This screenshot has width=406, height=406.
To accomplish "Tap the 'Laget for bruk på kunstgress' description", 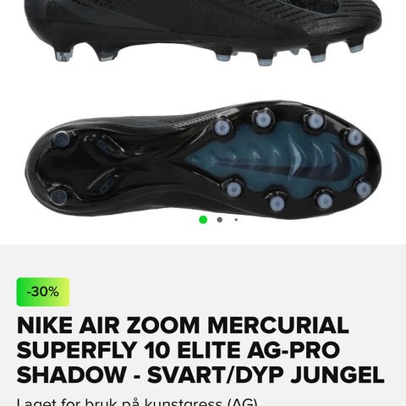I will click(x=137, y=402).
